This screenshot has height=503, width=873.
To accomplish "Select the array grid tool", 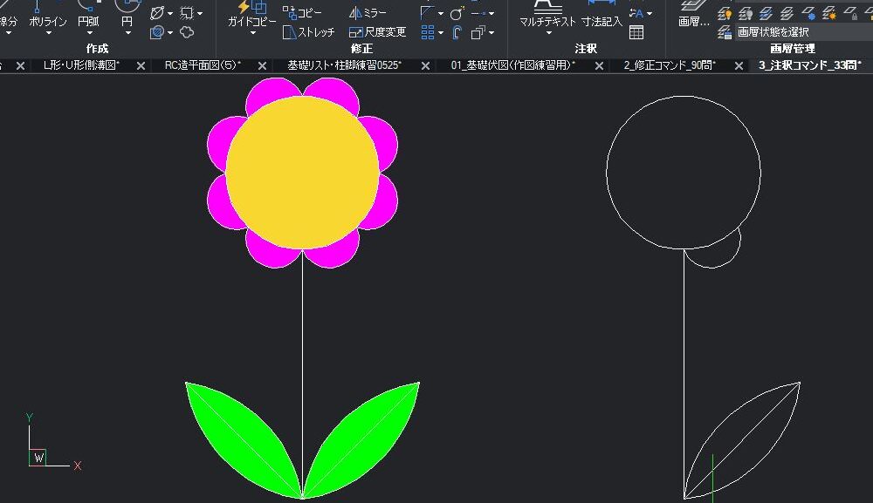I will coord(427,33).
